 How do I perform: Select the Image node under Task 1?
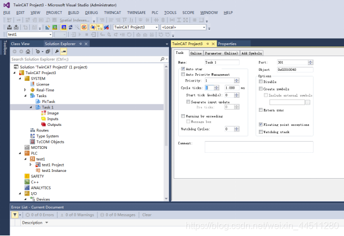(x=52, y=113)
